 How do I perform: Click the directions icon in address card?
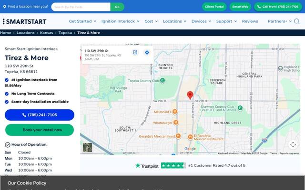click(147, 52)
